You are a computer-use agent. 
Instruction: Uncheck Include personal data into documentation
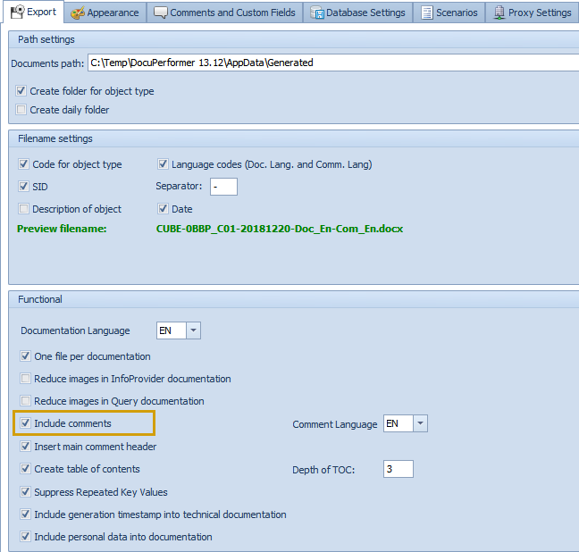pyautogui.click(x=26, y=537)
